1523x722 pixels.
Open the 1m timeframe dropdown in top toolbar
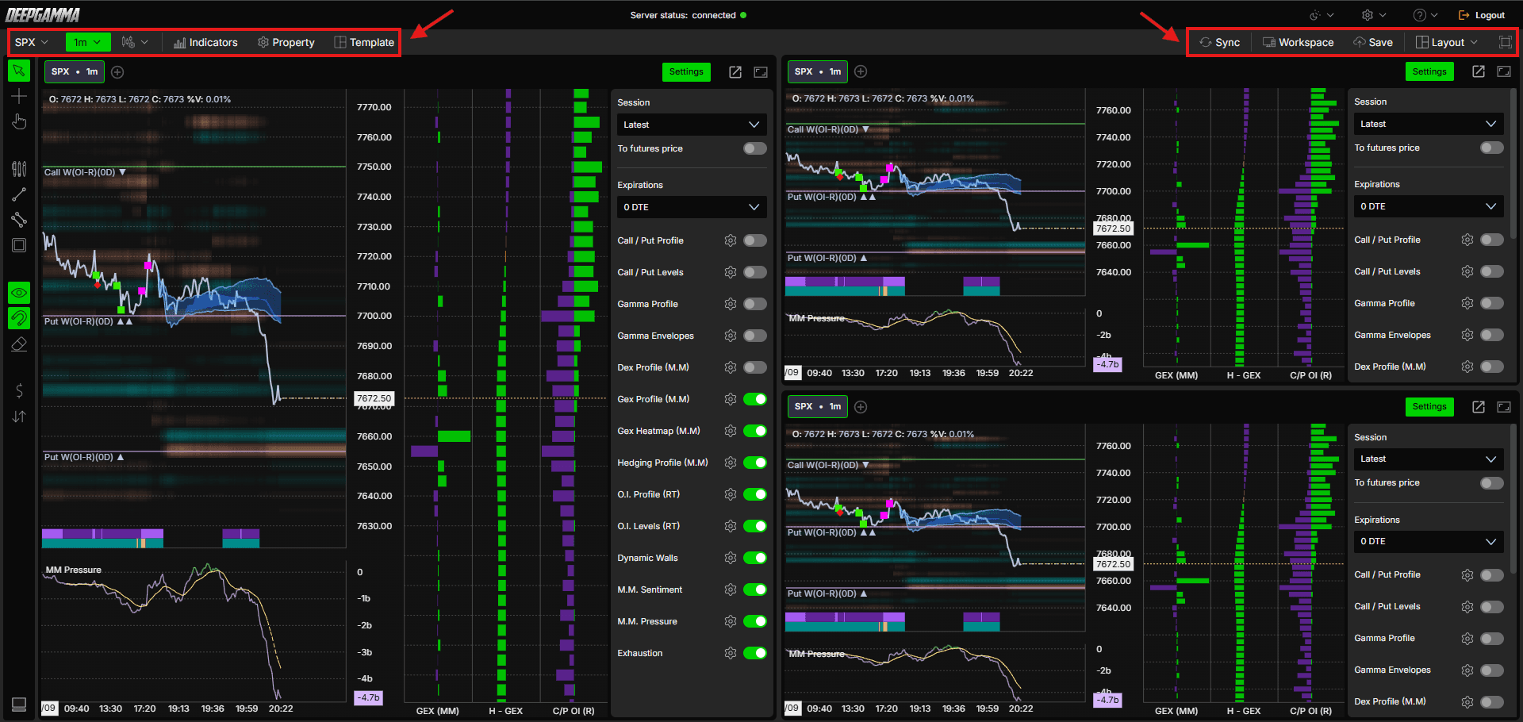[x=87, y=42]
